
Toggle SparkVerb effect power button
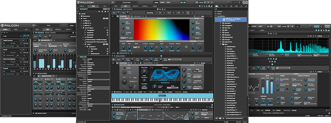click(118, 16)
